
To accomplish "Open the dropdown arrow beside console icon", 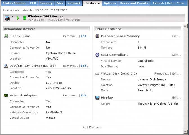I will (x=13, y=17).
